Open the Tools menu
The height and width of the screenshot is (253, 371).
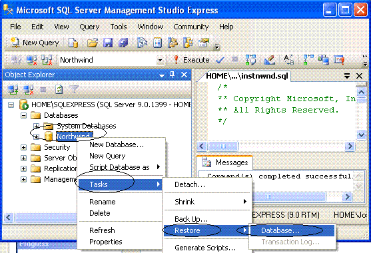[x=119, y=27]
